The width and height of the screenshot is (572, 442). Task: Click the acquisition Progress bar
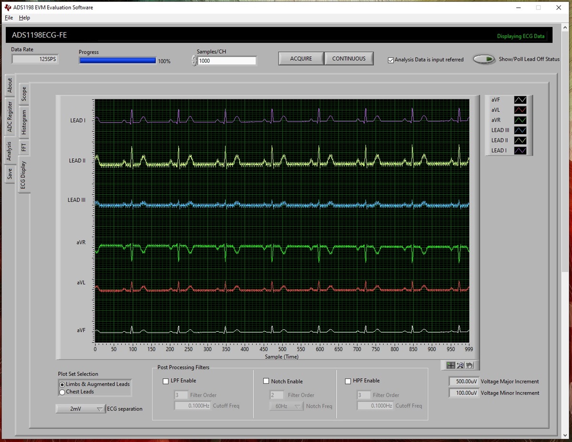pyautogui.click(x=118, y=60)
